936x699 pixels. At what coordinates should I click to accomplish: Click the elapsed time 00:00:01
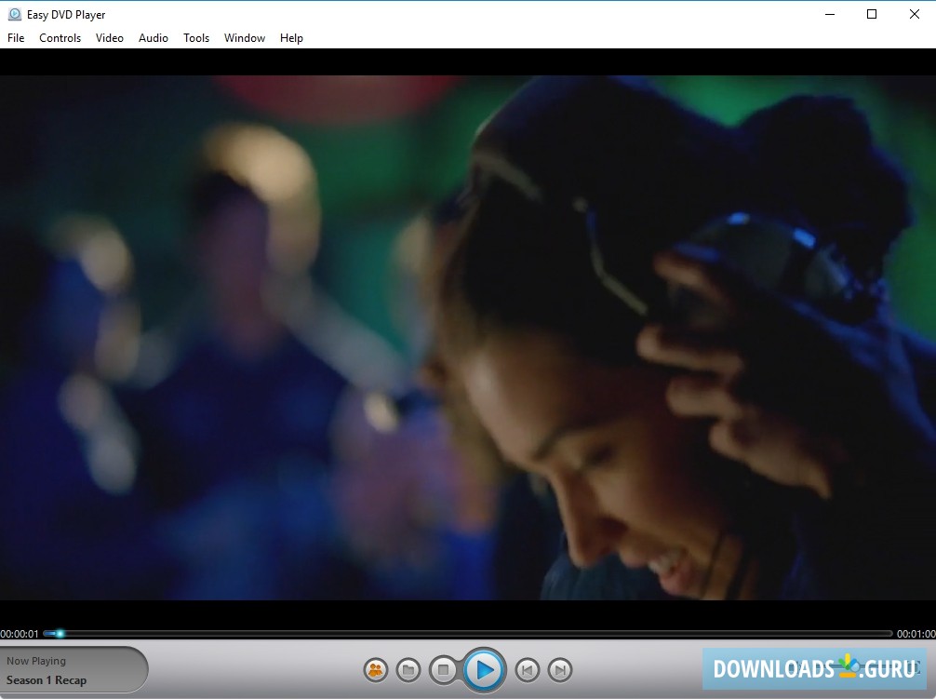[x=20, y=634]
